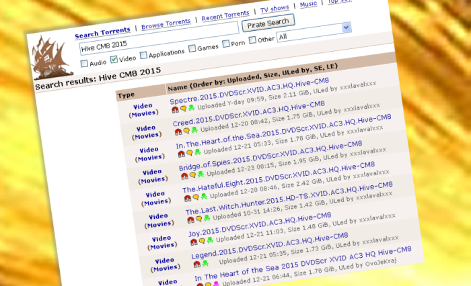Tick the Other checkbox
Screen dimensions: 471x286
252,40
